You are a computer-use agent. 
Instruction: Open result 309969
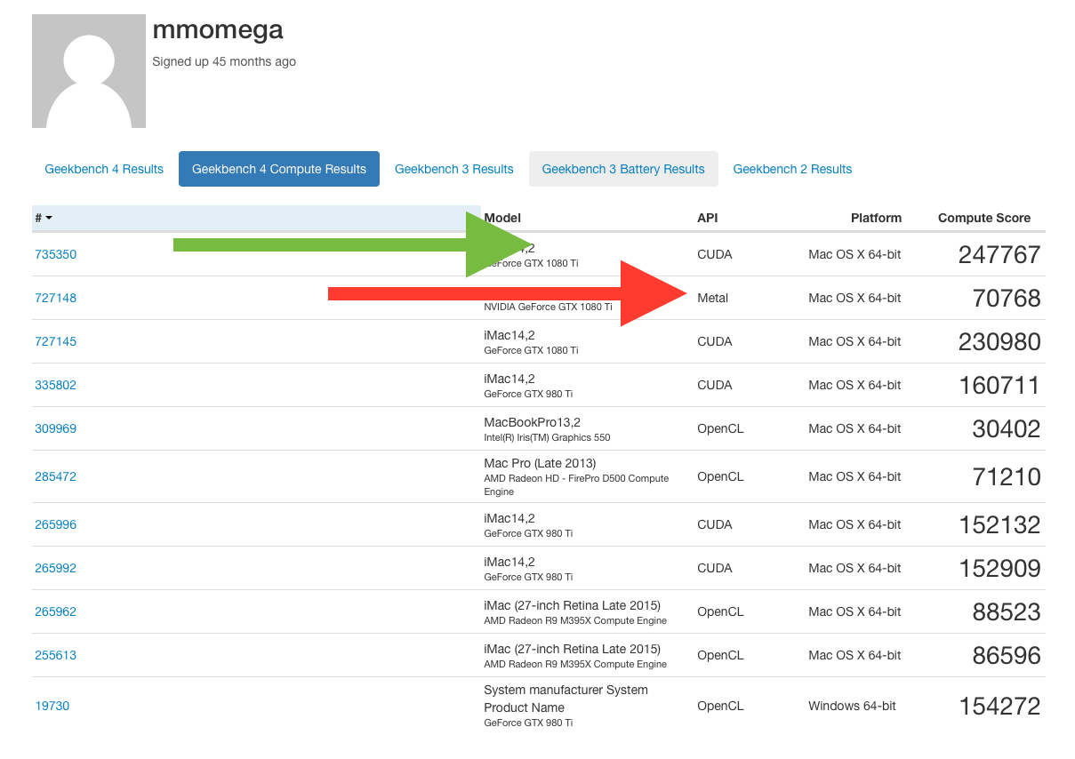tap(56, 428)
